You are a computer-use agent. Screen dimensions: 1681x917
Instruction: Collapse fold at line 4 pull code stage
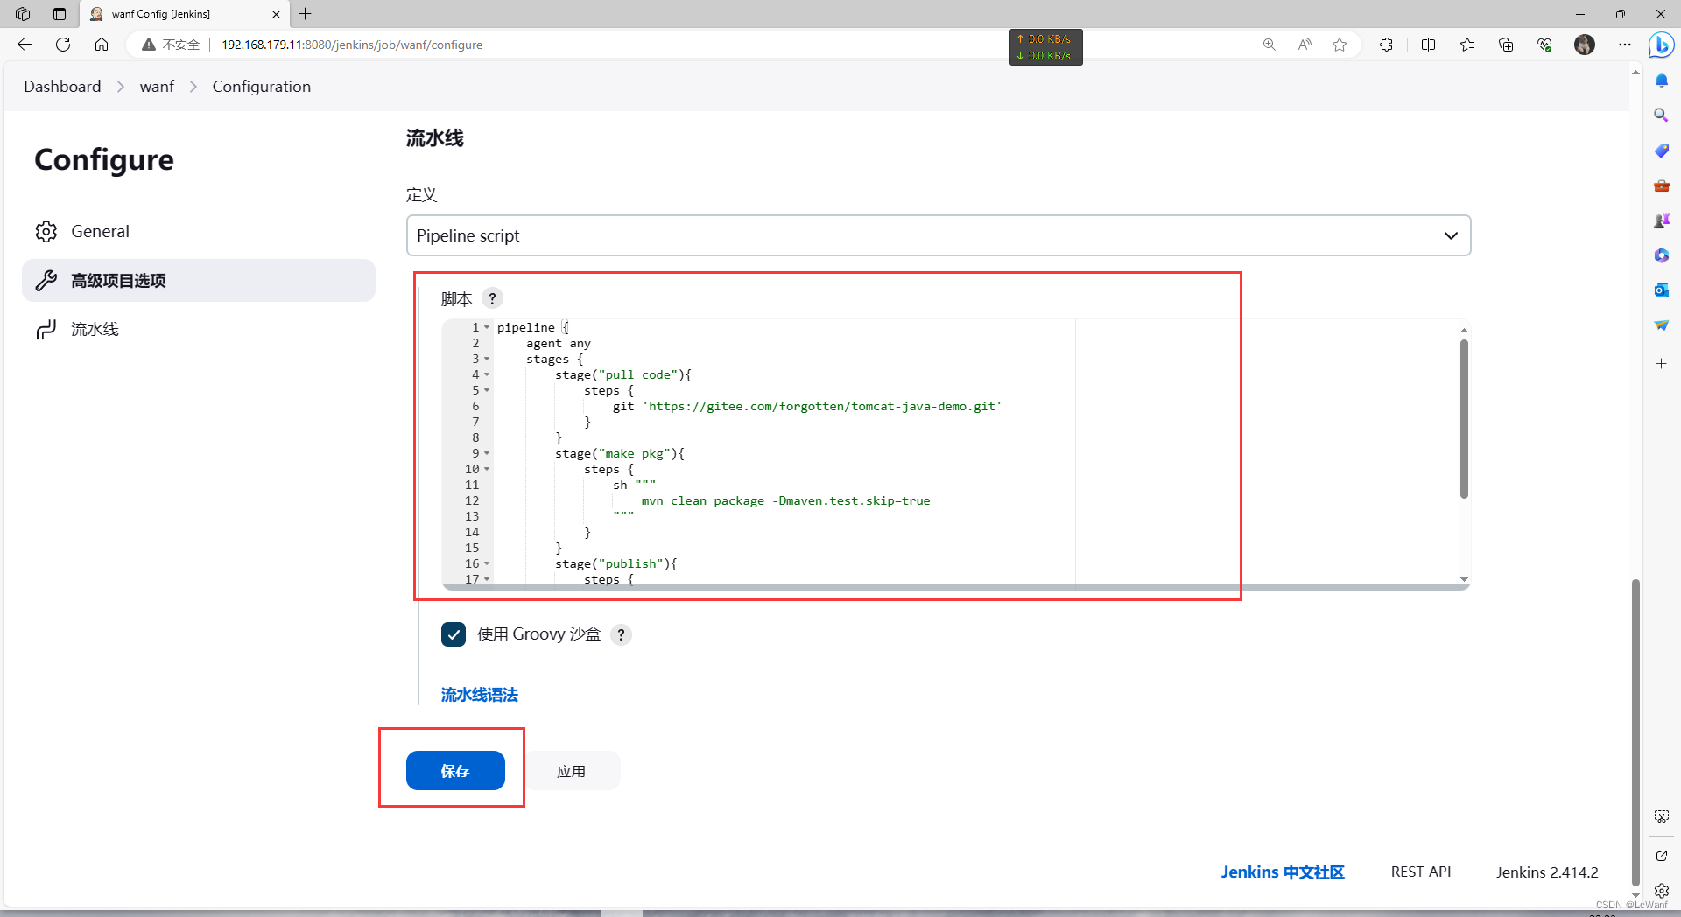[x=487, y=374]
